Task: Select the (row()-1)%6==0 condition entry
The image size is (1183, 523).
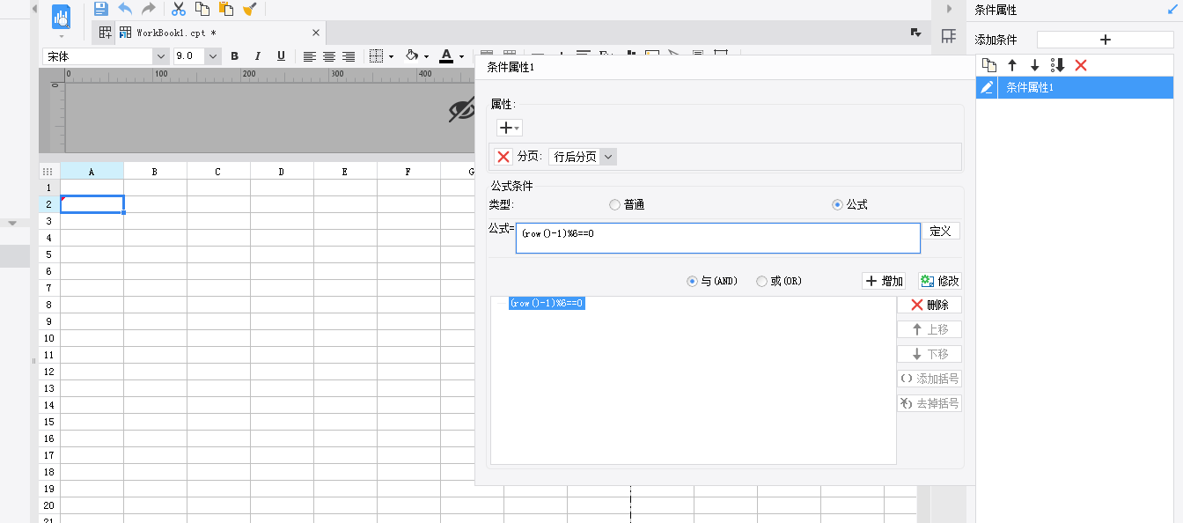Action: pyautogui.click(x=547, y=303)
